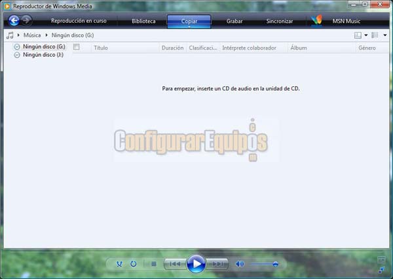Sort by the Título column header
The image size is (393, 279).
point(101,48)
